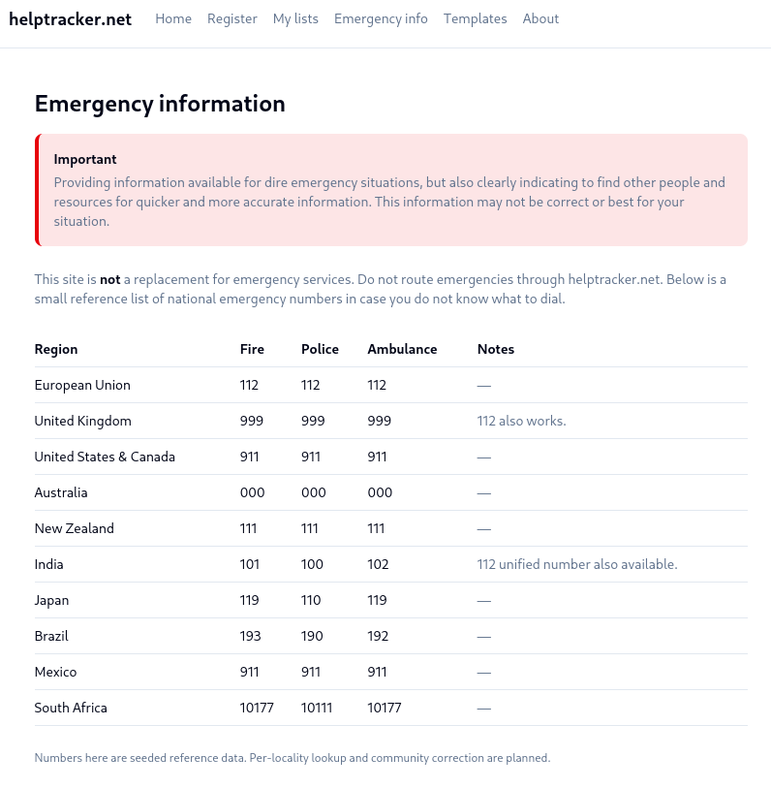Viewport: 771px width, 789px height.
Task: Click the Important warning box heading
Action: tap(85, 159)
